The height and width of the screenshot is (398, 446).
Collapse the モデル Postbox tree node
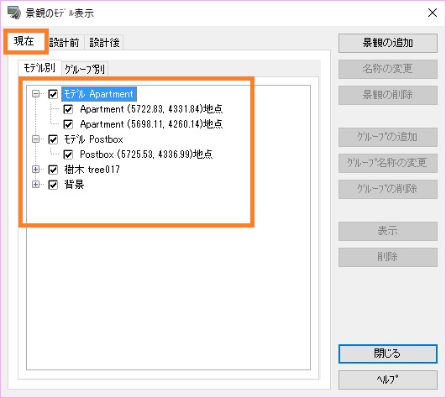point(35,139)
